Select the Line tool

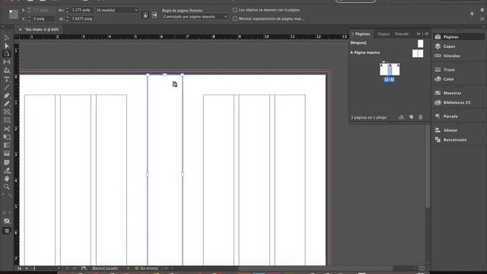[x=7, y=88]
